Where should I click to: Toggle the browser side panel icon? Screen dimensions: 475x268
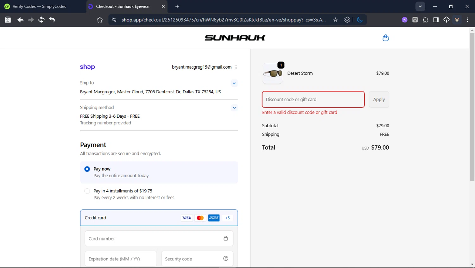436,20
